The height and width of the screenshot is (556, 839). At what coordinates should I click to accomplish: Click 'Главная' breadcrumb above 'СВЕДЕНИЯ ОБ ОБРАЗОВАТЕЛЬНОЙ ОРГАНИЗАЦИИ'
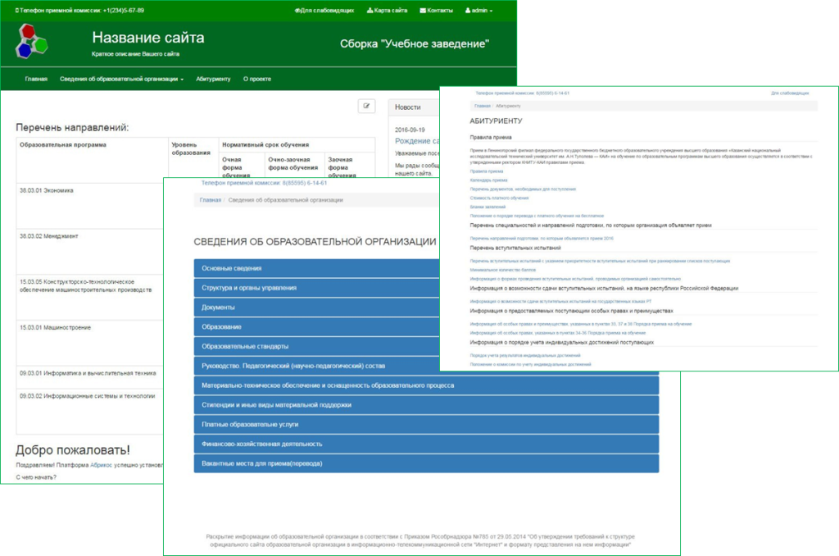point(211,200)
